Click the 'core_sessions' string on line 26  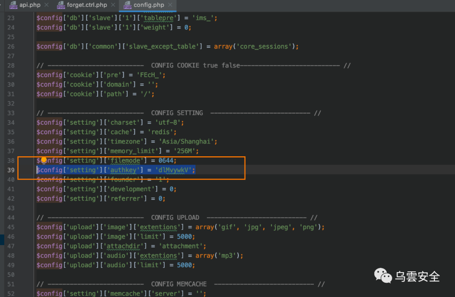pos(264,46)
